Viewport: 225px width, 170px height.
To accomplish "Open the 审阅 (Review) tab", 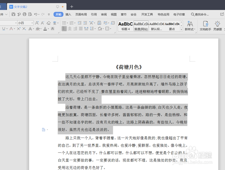I will click(x=104, y=14).
